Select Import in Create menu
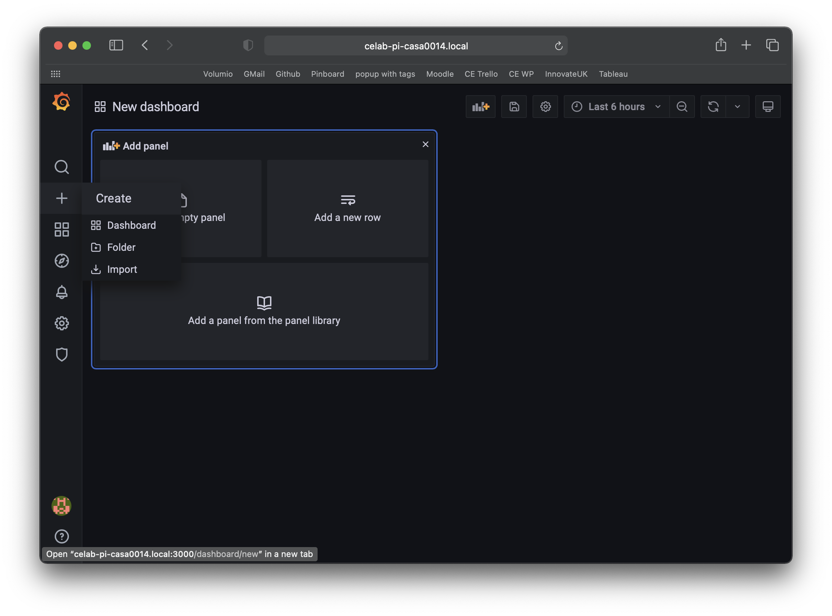 tap(131, 269)
